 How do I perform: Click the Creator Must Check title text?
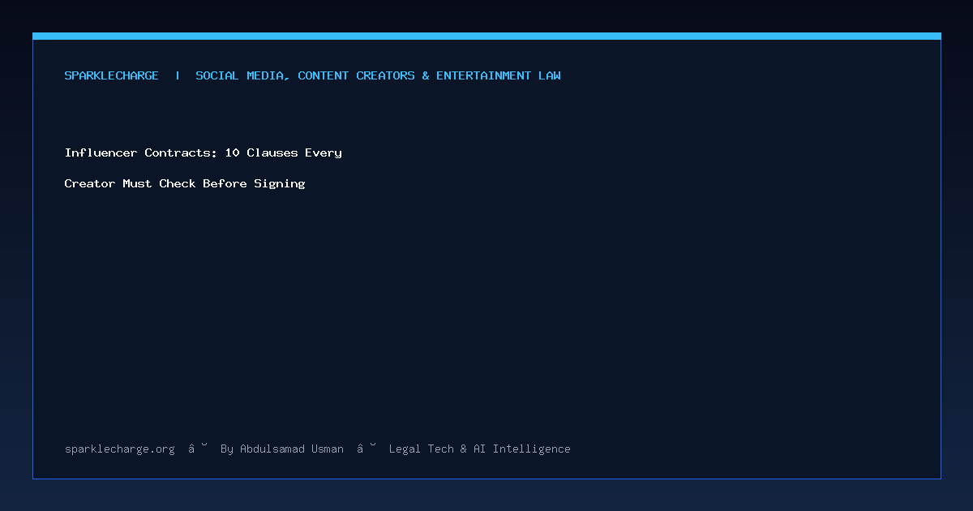tap(130, 183)
